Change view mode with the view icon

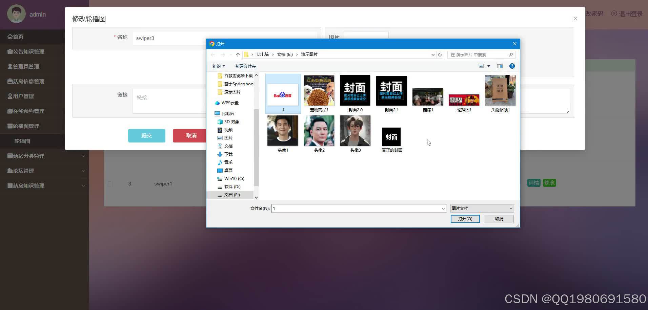pos(481,66)
